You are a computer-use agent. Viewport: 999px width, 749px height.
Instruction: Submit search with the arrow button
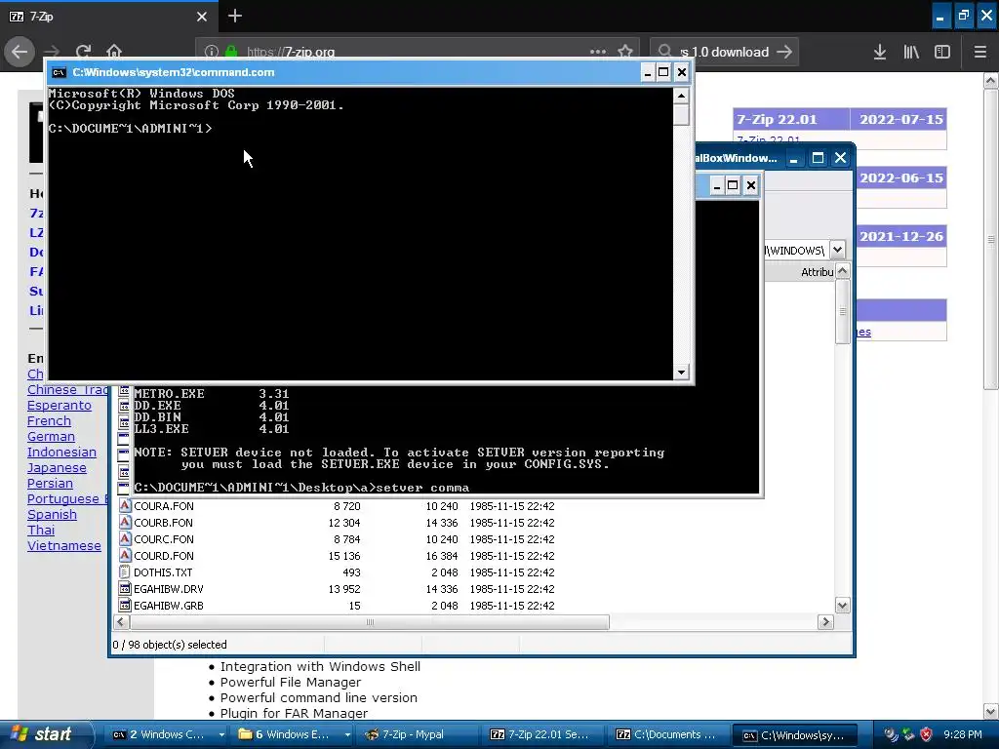pyautogui.click(x=784, y=52)
